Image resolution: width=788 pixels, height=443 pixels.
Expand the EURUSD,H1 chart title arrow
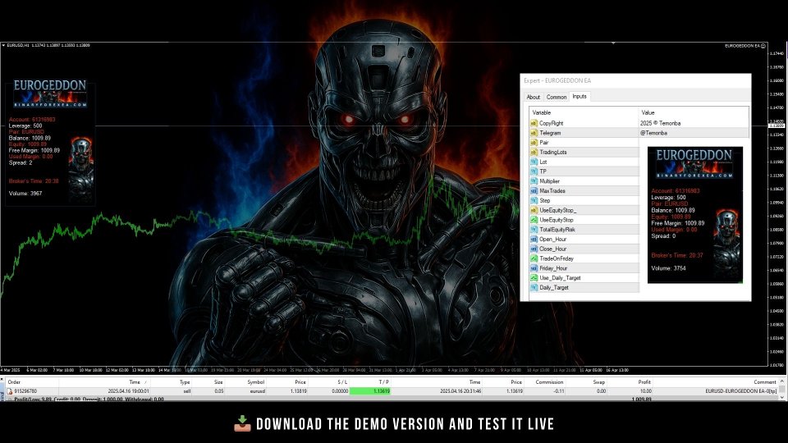tap(3, 46)
